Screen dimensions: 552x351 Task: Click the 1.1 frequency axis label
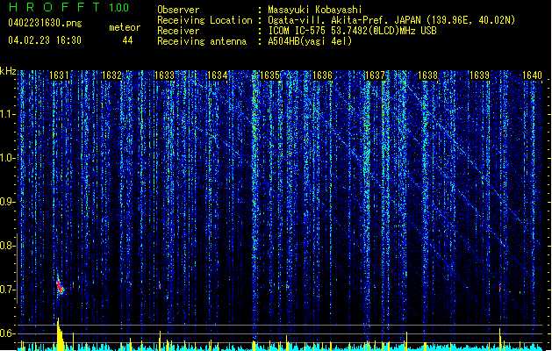coord(7,114)
